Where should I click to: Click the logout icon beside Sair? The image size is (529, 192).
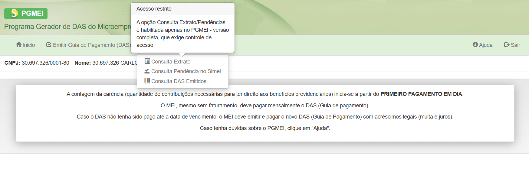(x=507, y=45)
